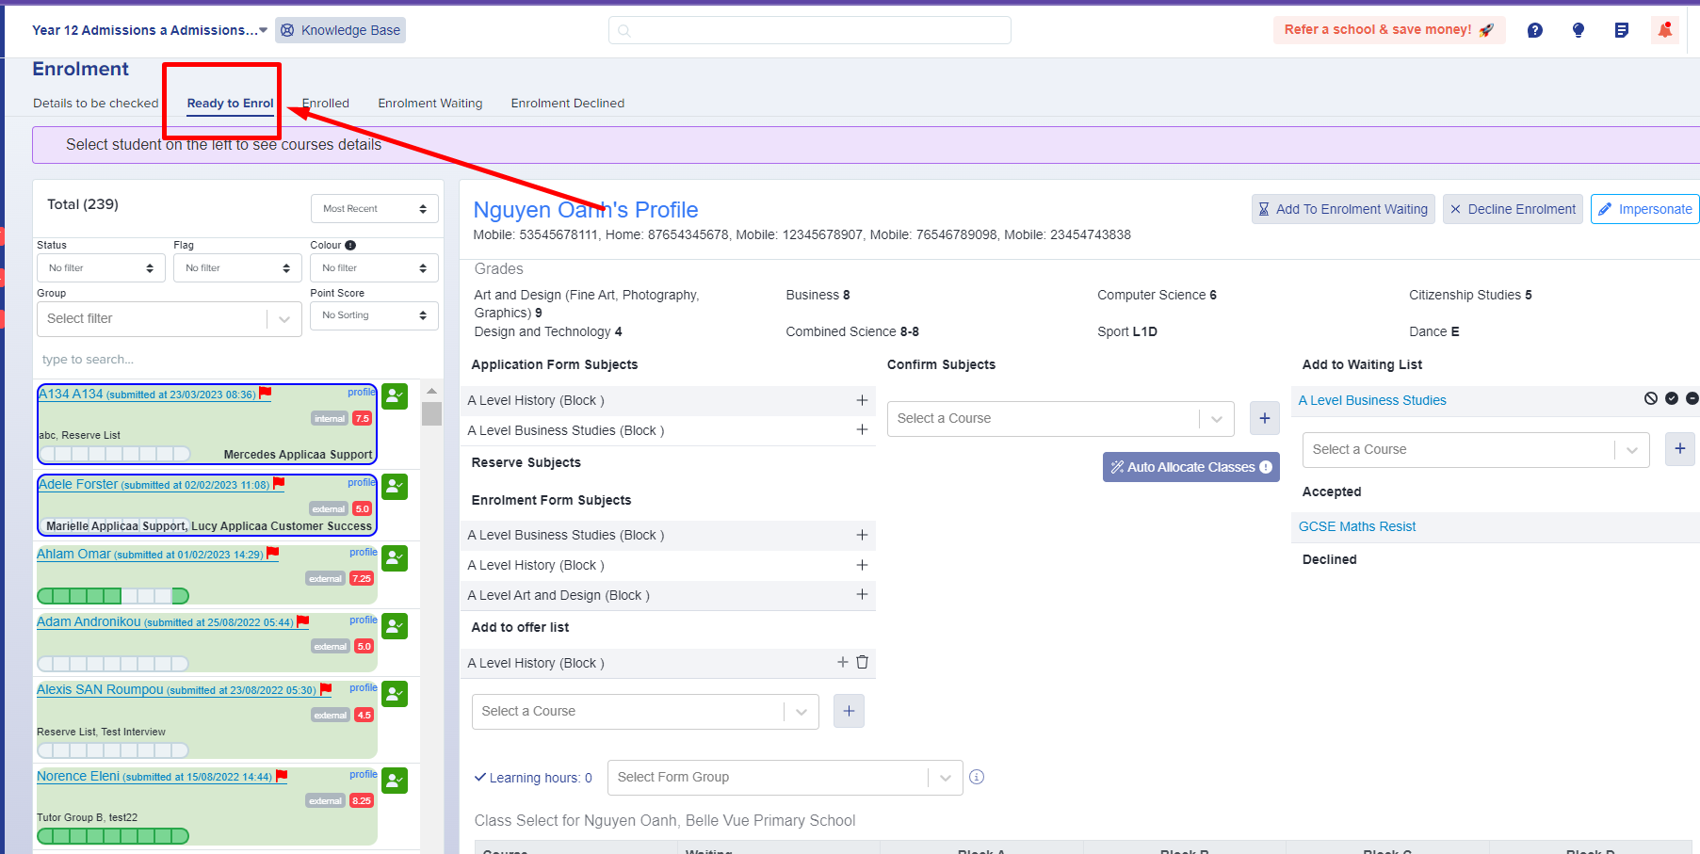
Task: Switch to Details to be checked tab
Action: click(96, 104)
